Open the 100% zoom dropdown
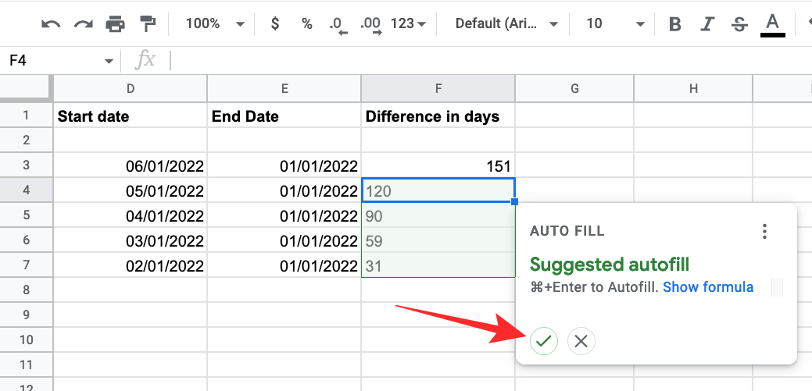The width and height of the screenshot is (812, 391). click(215, 24)
